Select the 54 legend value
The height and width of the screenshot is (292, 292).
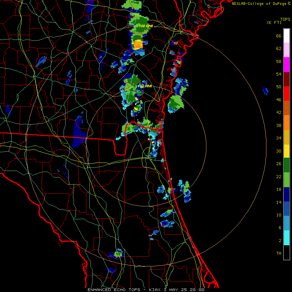pyautogui.click(x=279, y=74)
